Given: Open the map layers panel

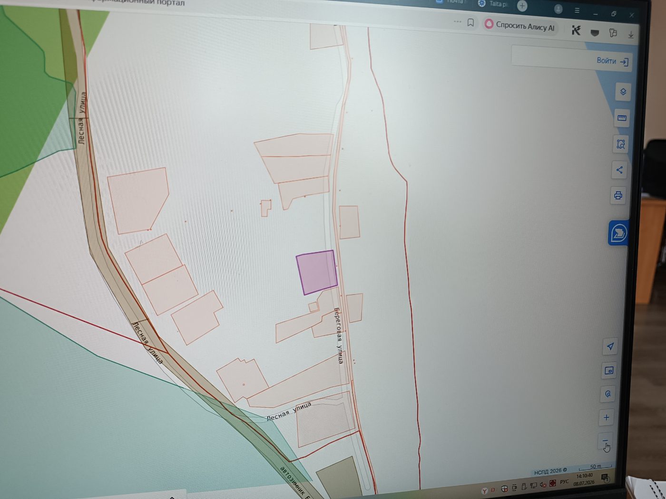Looking at the screenshot, I should tap(623, 92).
